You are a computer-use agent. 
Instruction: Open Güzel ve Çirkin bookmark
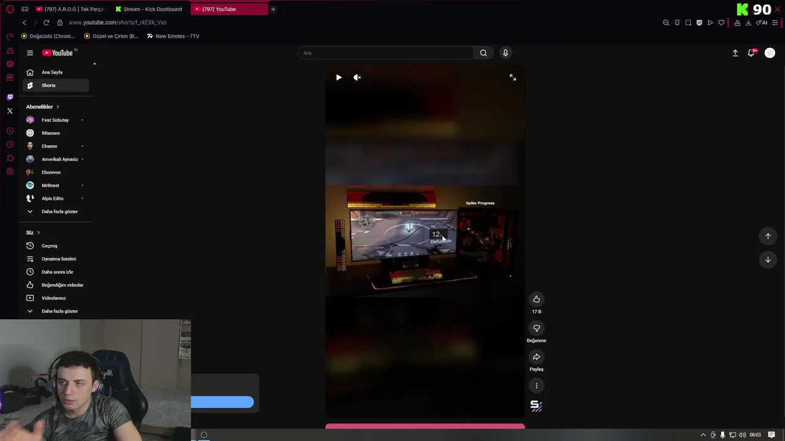[x=111, y=36]
